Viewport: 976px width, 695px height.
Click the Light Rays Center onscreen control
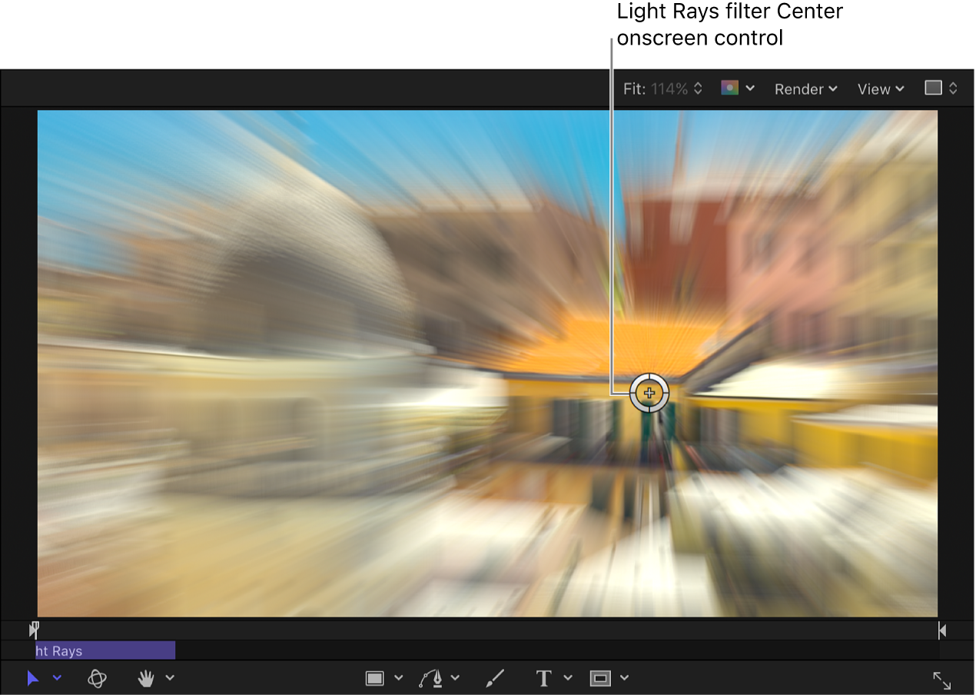click(650, 392)
